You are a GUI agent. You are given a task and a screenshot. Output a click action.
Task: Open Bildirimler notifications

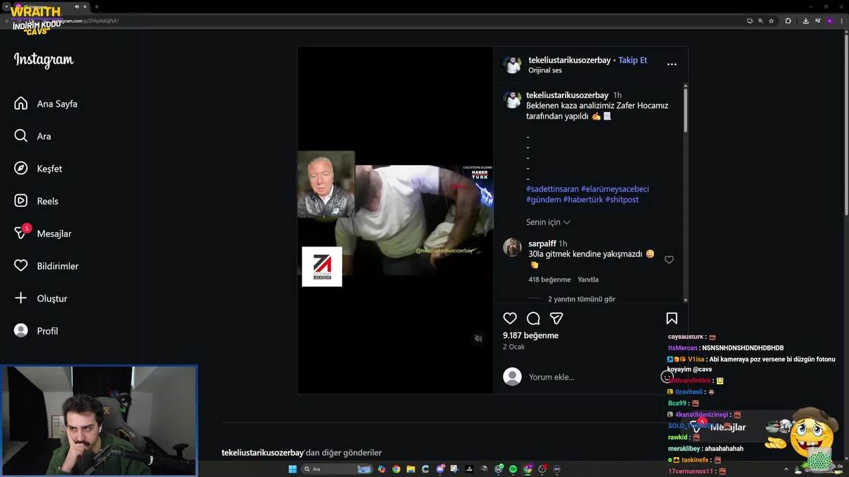click(58, 266)
